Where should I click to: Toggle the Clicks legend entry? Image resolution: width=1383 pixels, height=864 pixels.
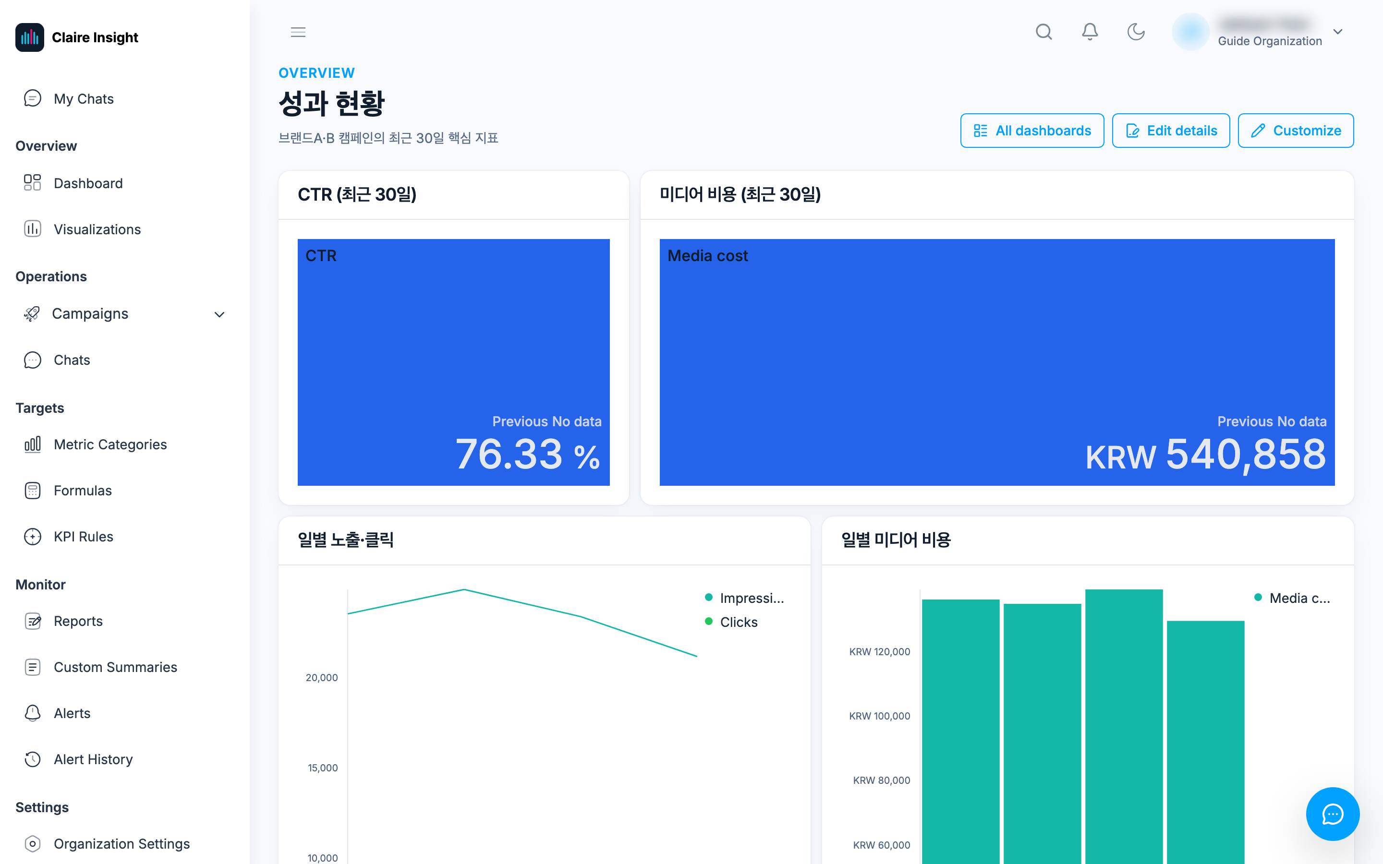(731, 622)
